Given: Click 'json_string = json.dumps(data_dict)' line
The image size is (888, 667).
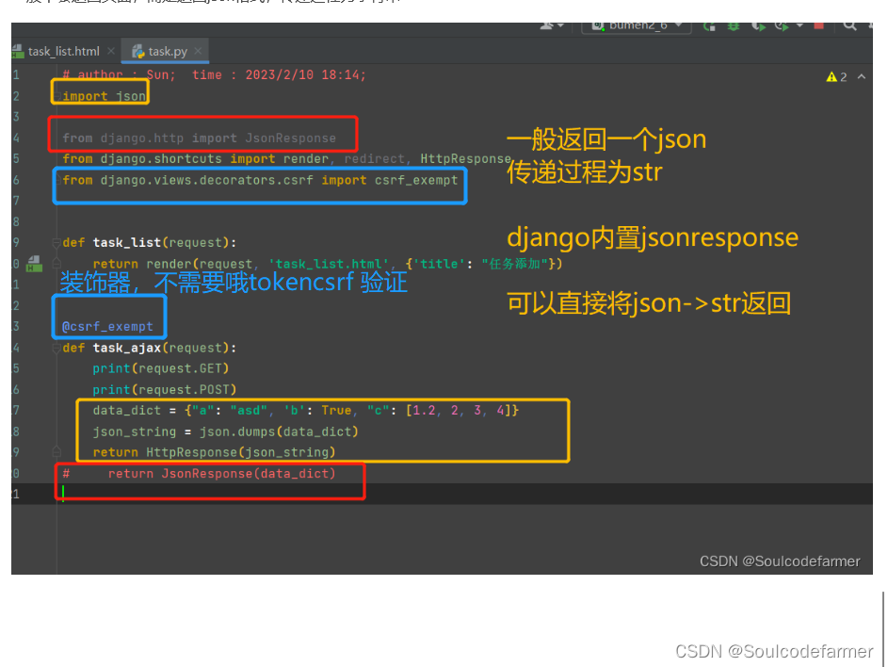Looking at the screenshot, I should coord(226,431).
